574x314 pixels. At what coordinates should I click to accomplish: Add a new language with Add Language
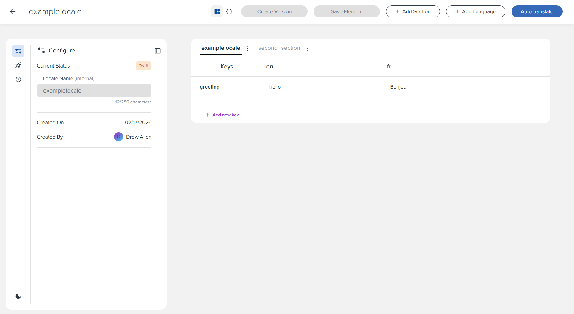tap(476, 11)
